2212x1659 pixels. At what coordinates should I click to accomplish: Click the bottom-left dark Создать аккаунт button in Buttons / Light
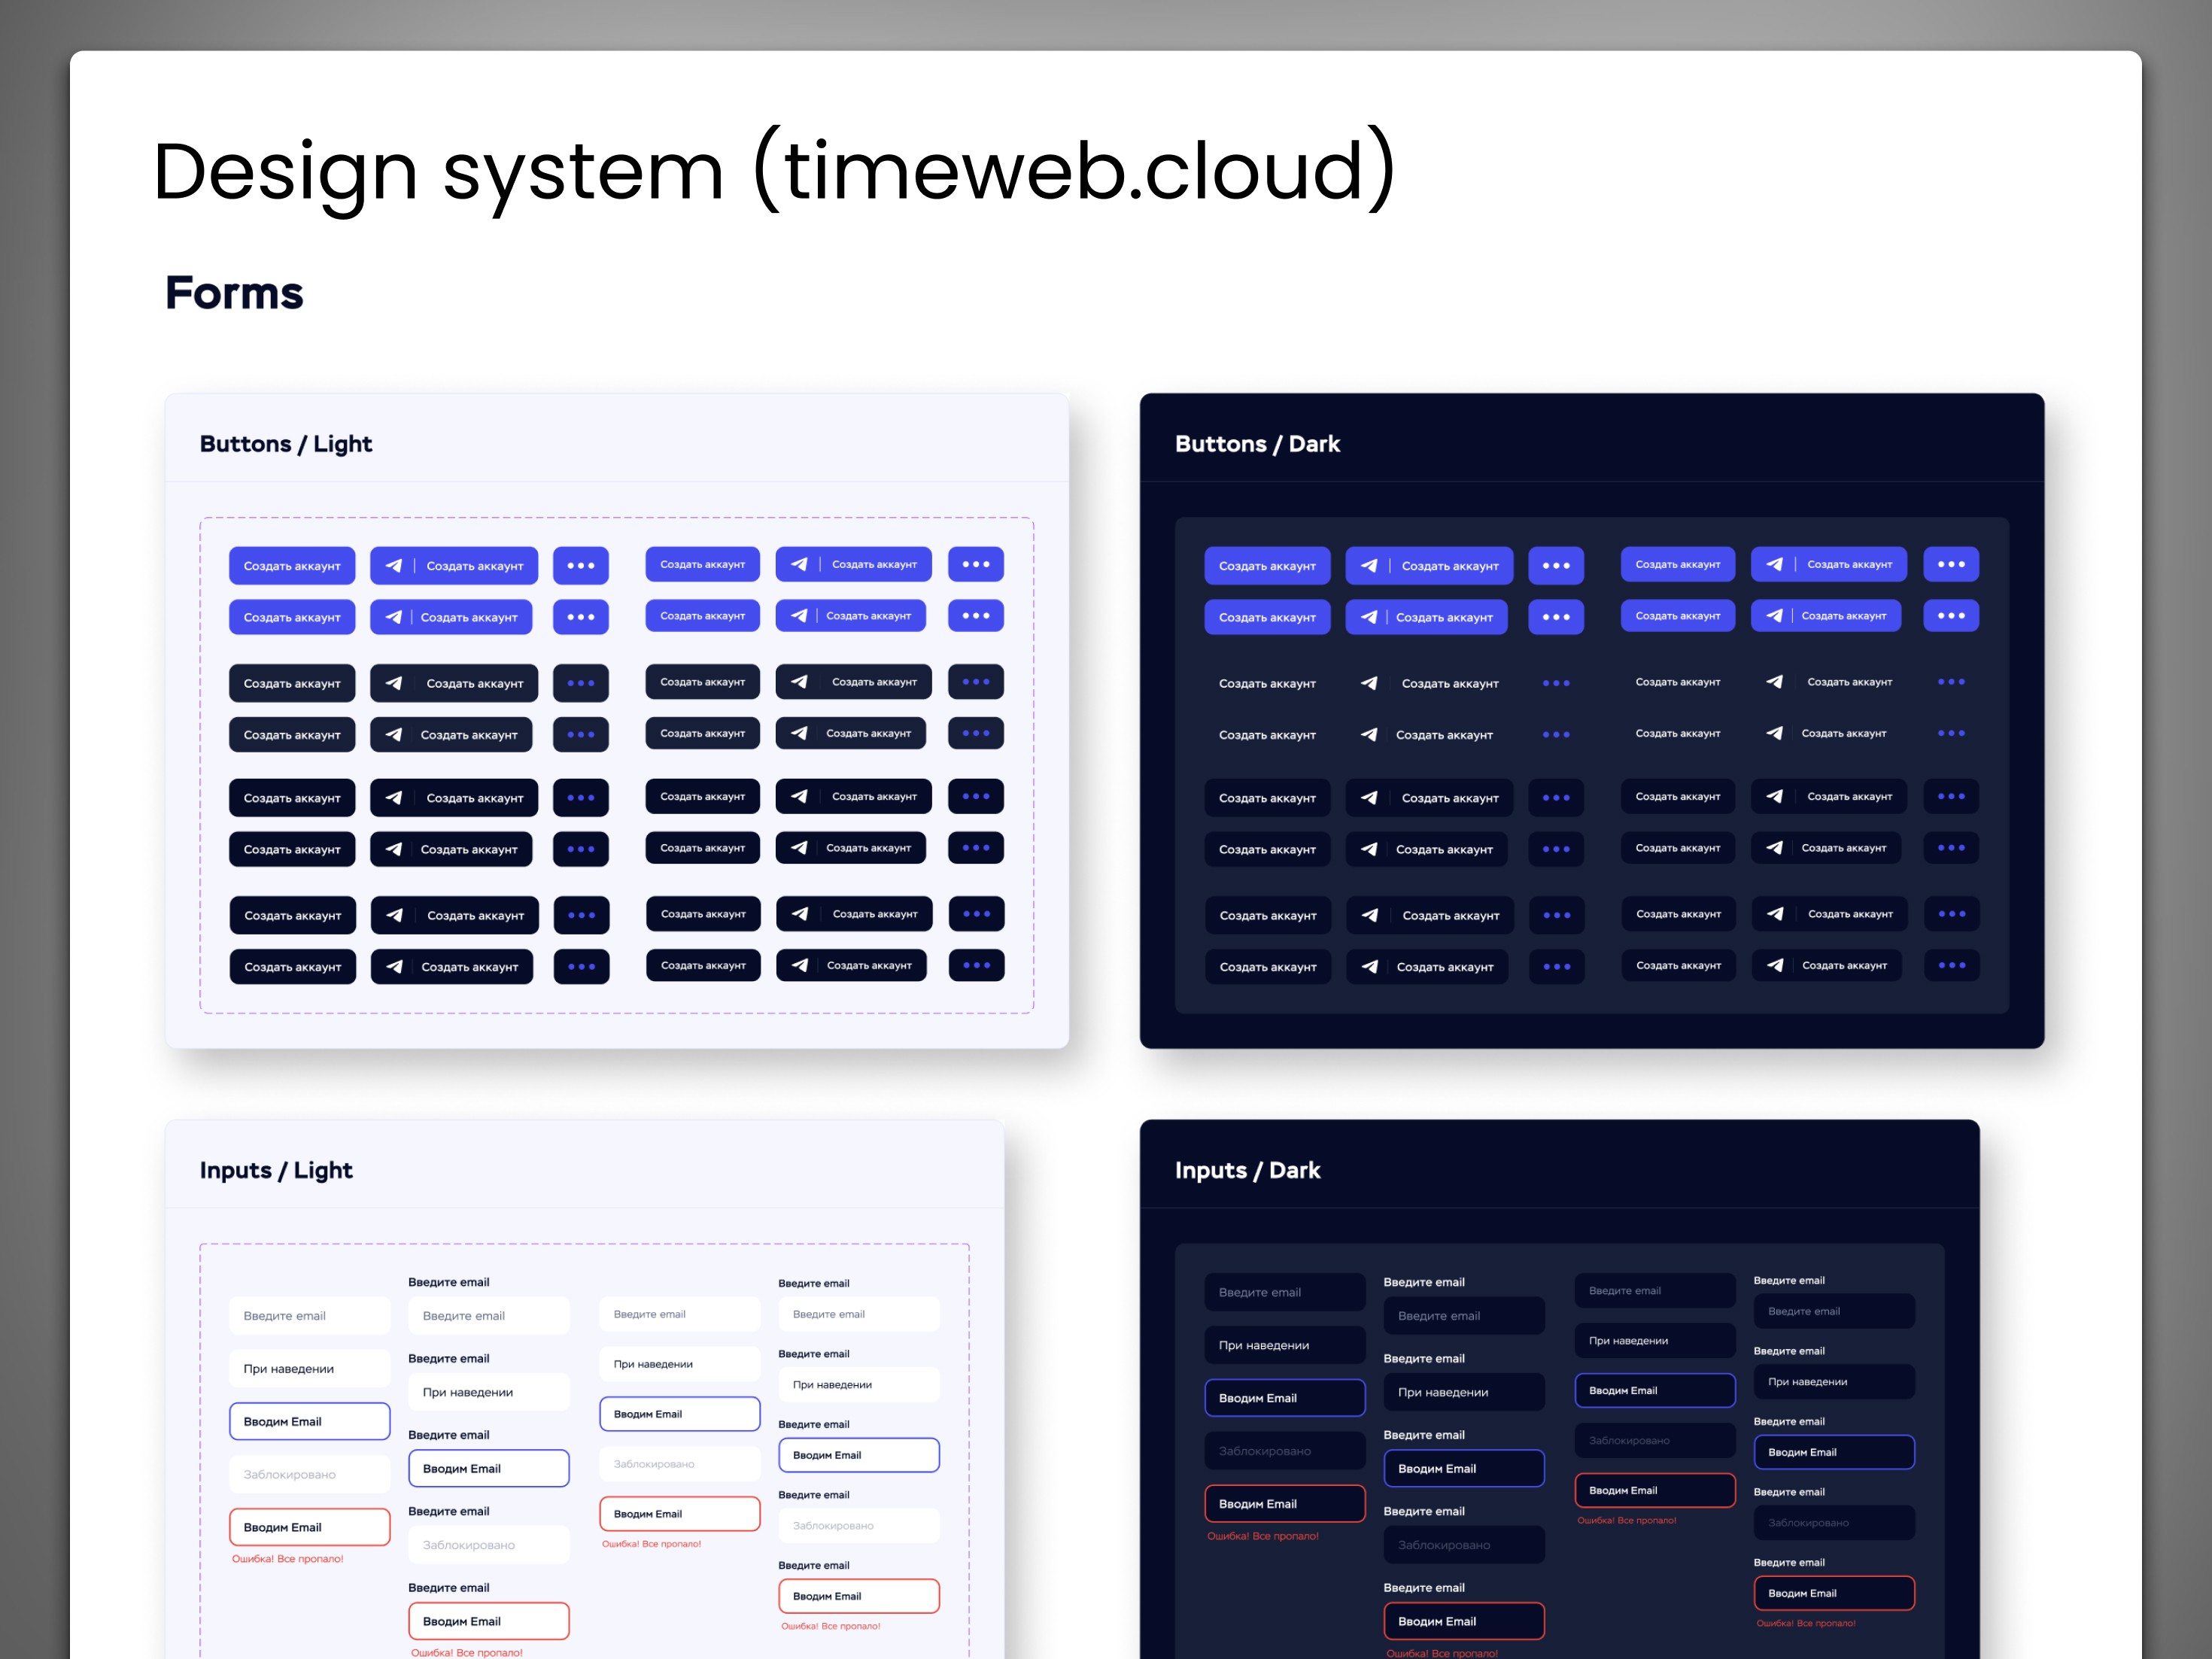click(292, 967)
